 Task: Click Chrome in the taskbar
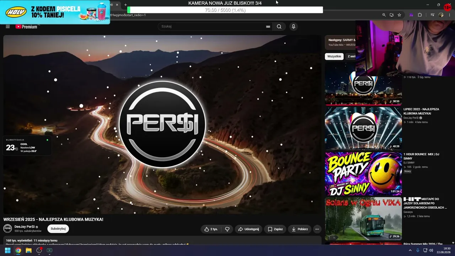[18, 250]
